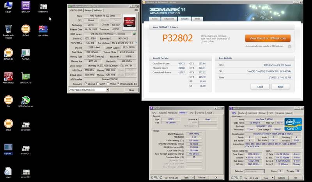Select the screen002 desktop file
Screen dimensions: 312x182
point(26,173)
